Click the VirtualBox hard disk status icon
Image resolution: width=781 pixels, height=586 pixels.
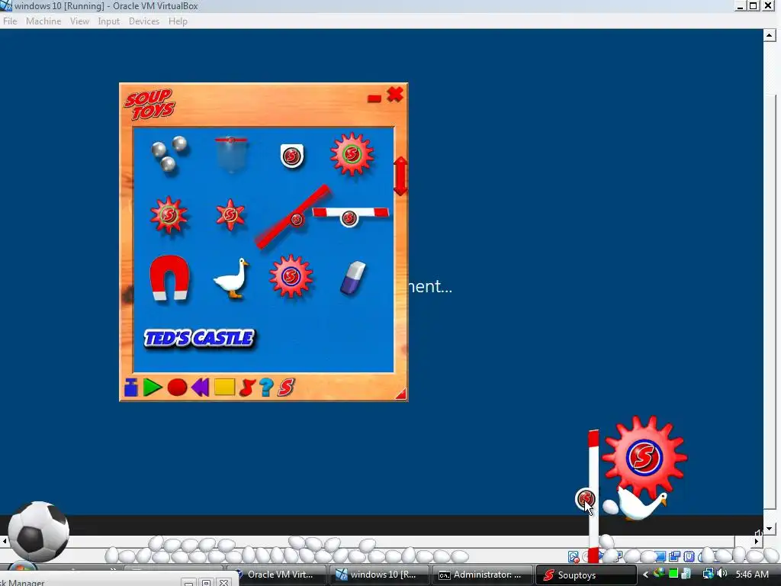click(x=574, y=556)
